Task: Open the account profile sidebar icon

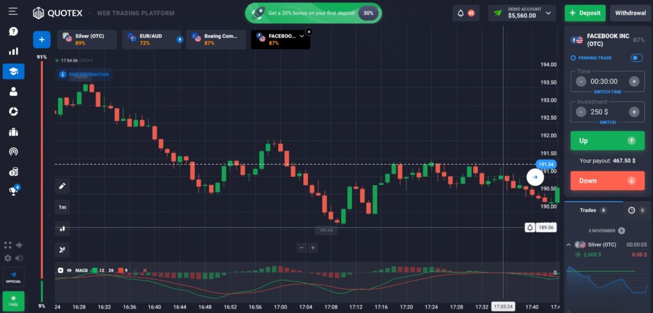Action: pyautogui.click(x=13, y=92)
